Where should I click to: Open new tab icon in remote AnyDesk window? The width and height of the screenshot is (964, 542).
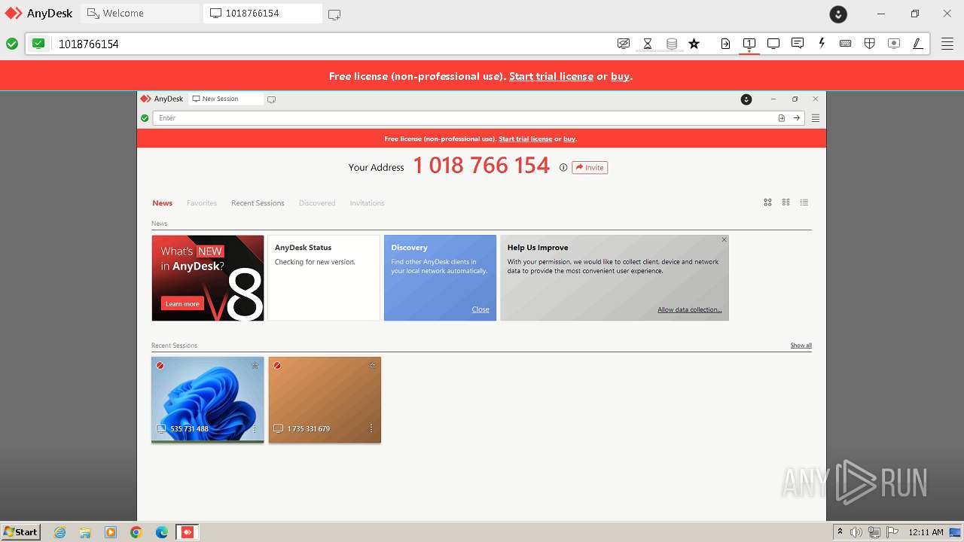271,99
